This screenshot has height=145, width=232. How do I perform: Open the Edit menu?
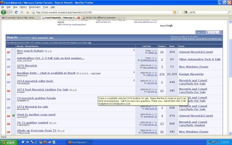pos(8,7)
